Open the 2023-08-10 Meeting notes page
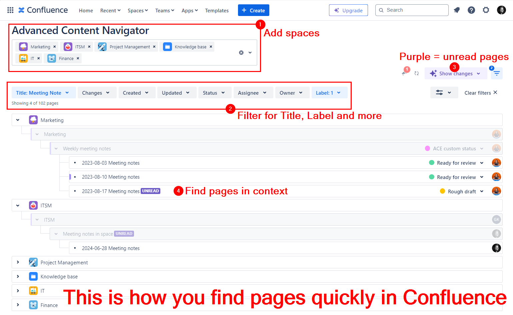 coord(111,177)
